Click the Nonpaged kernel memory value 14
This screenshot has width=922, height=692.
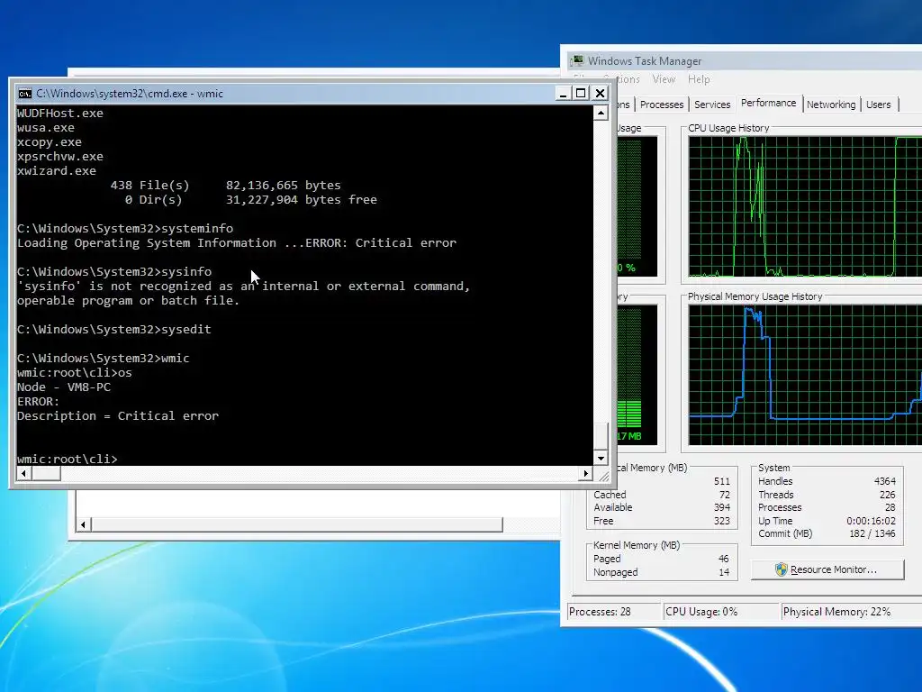pyautogui.click(x=724, y=572)
